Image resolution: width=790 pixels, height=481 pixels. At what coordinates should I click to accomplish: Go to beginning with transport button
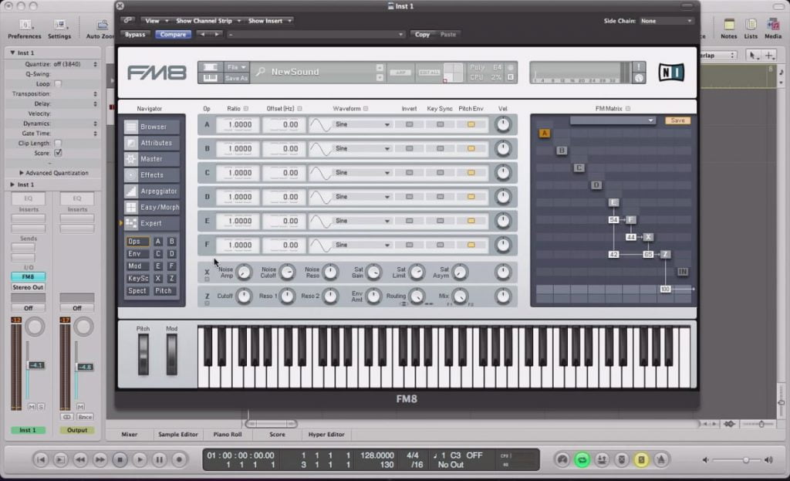click(41, 459)
